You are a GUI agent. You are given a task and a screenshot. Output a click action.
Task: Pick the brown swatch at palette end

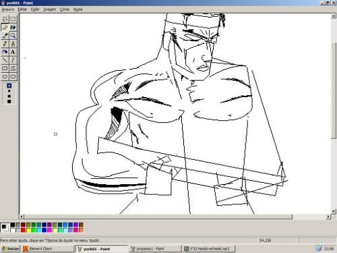click(x=81, y=225)
